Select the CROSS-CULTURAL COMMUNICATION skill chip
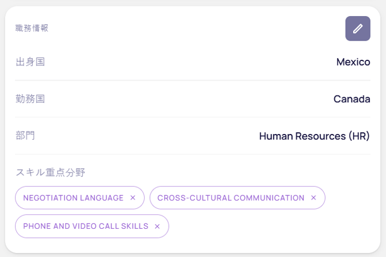 point(237,198)
